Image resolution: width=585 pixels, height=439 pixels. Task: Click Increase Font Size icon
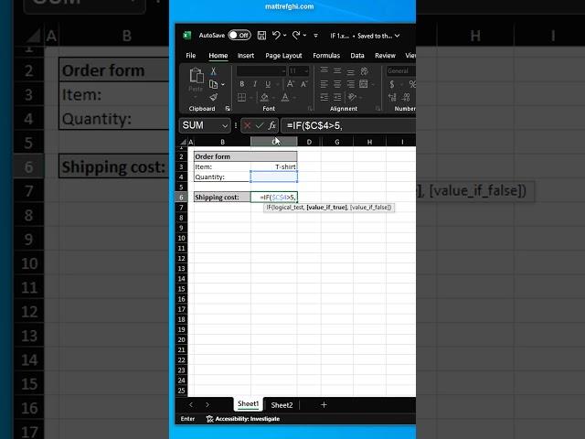pos(290,84)
